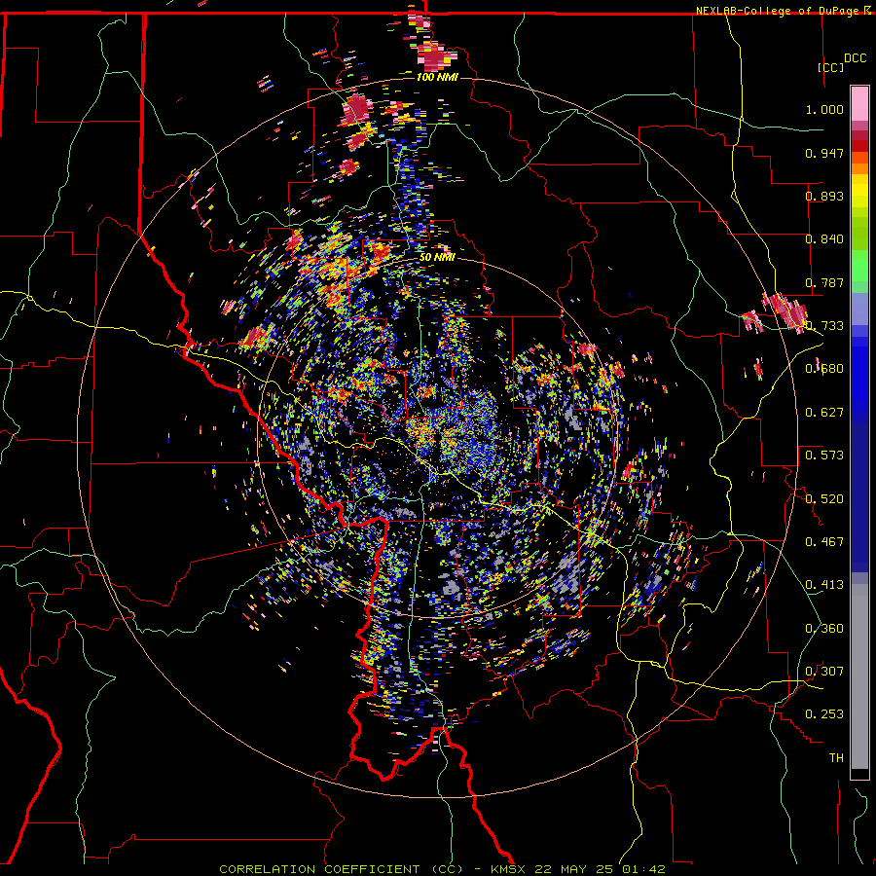The image size is (876, 876).
Task: Click the pink top segment of color bar
Action: pos(859,103)
